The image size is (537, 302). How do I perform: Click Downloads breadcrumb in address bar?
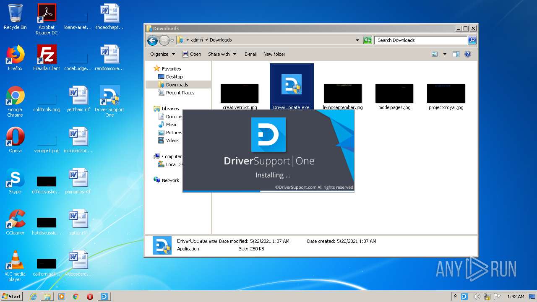(221, 40)
